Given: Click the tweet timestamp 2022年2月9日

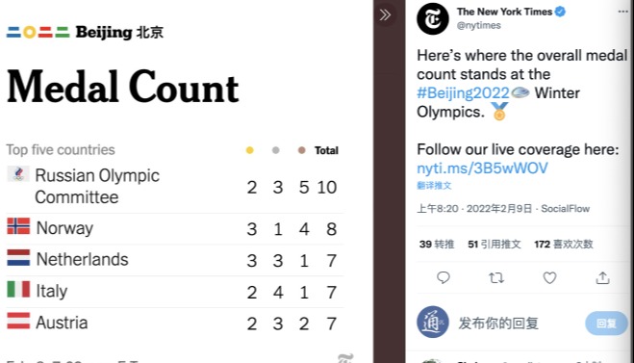Looking at the screenshot, I should 499,208.
